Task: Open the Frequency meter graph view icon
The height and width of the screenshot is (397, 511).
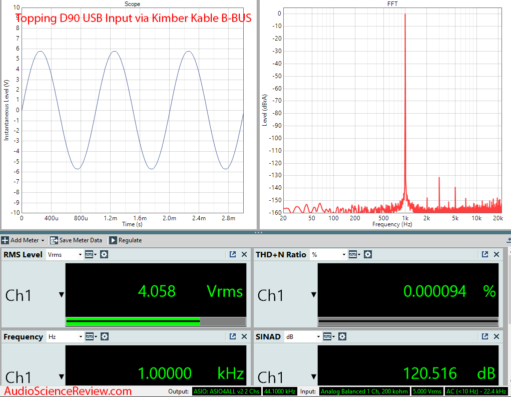Action: 91,337
